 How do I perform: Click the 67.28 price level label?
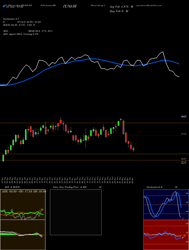point(184,134)
